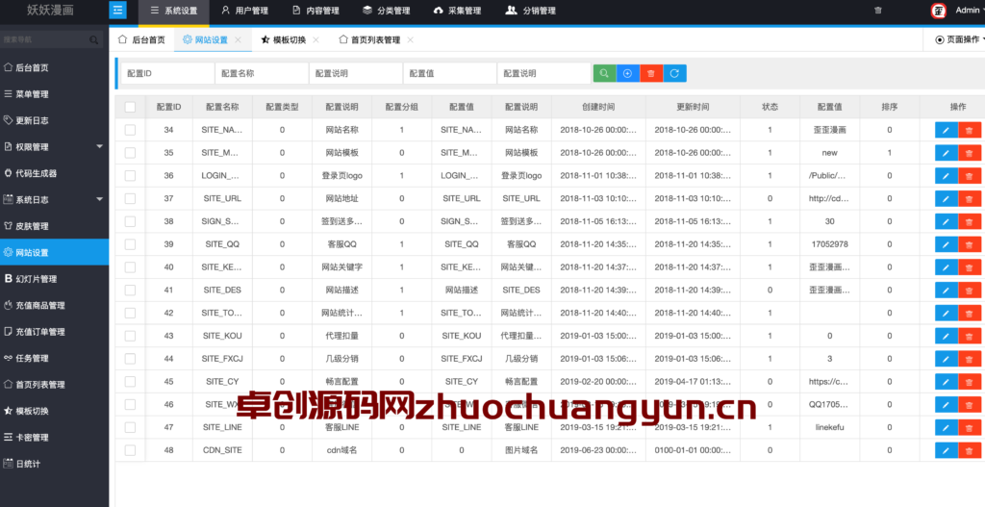Click the 创建时间 column header
The image size is (985, 507).
coord(598,108)
